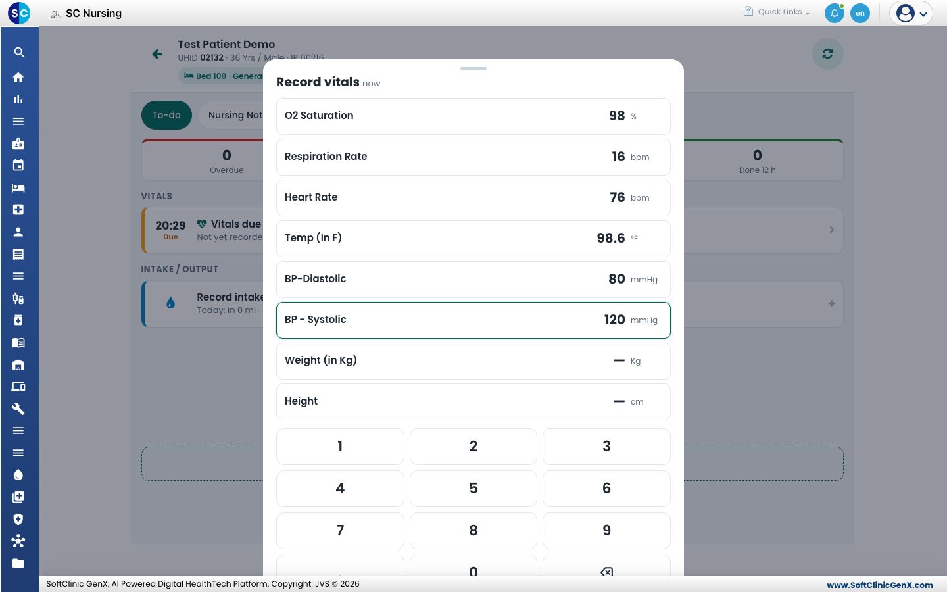Click the plus on Record intake row
Viewport: 947px width, 592px height.
[x=831, y=303]
